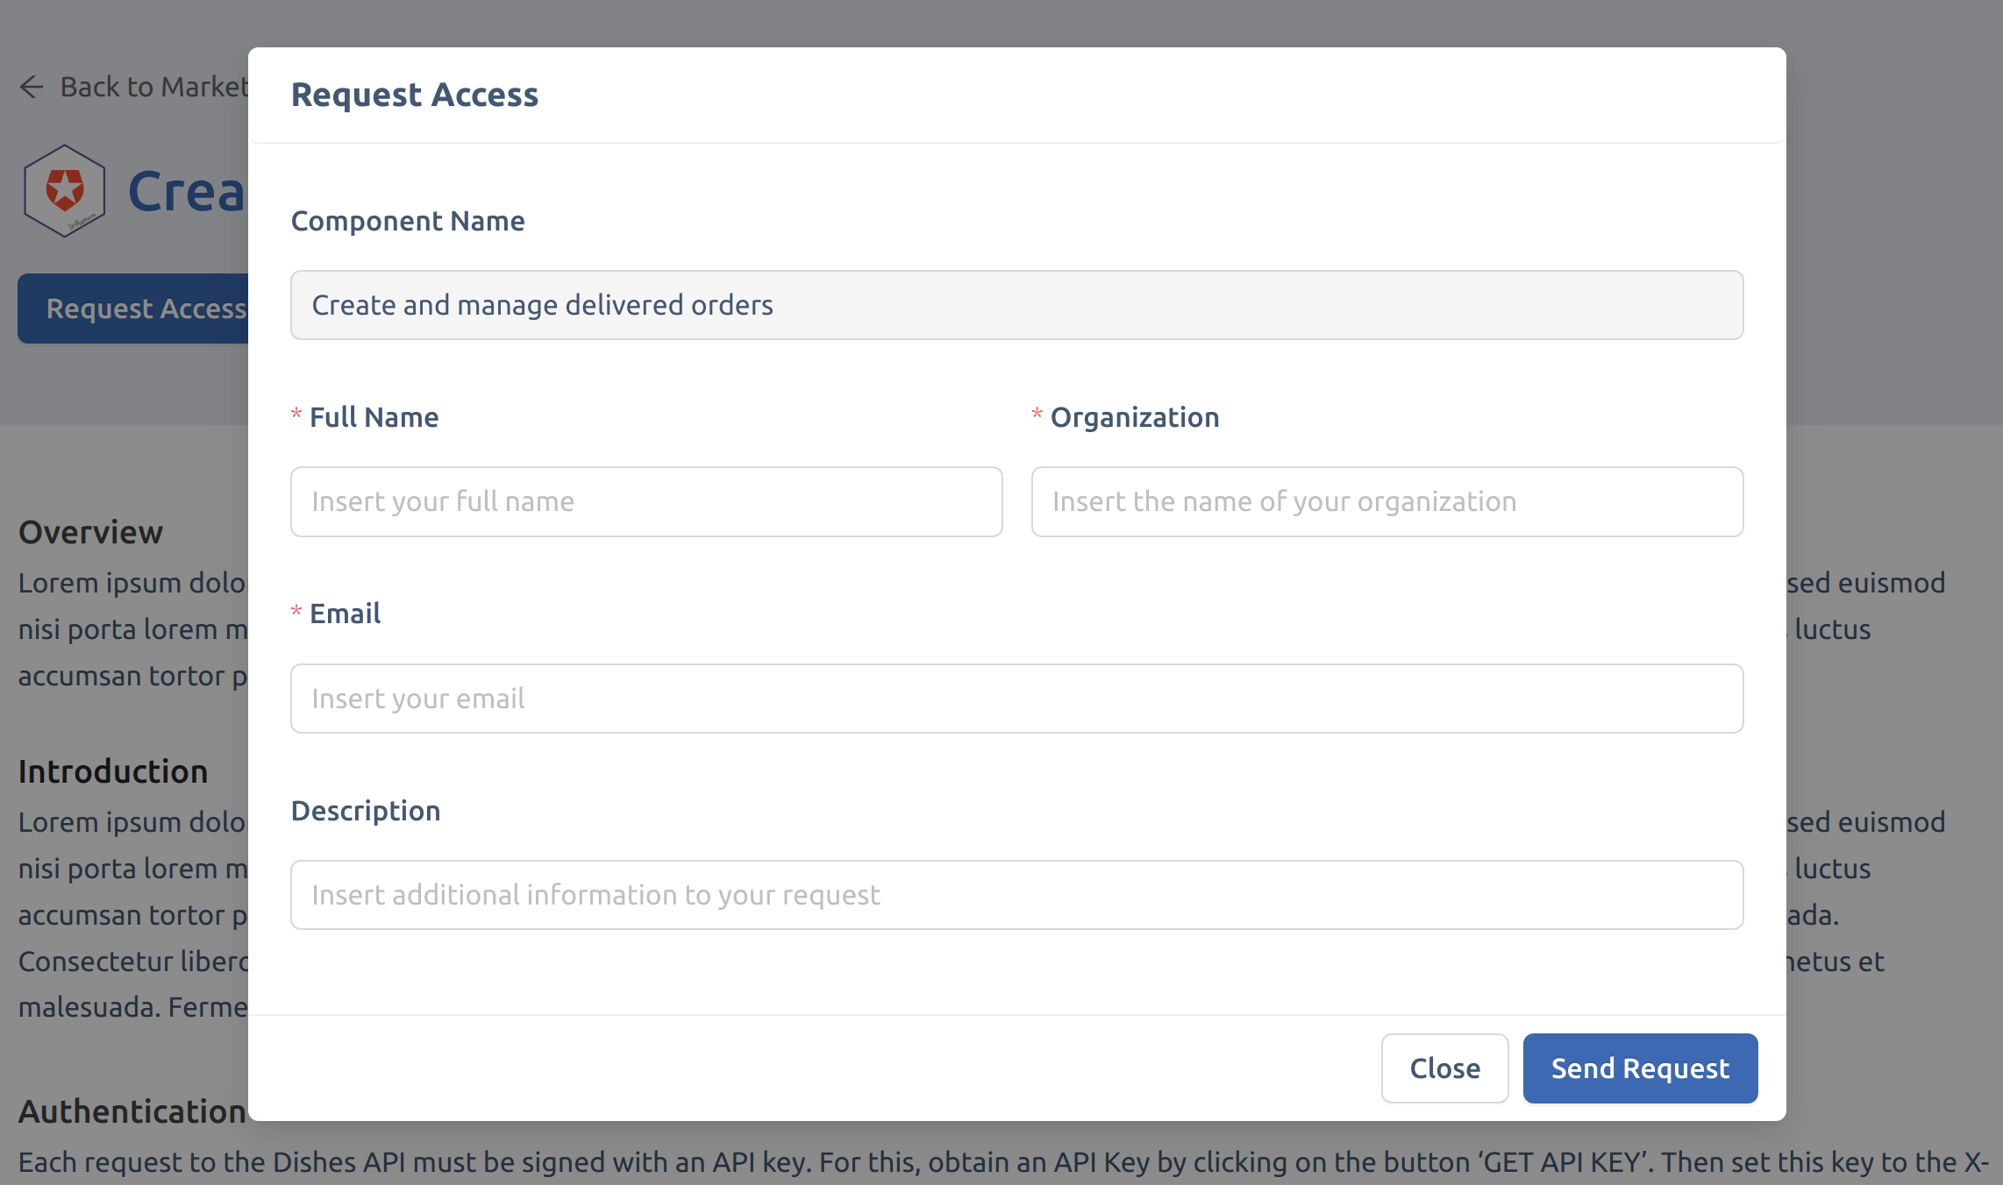This screenshot has width=2003, height=1185.
Task: Click the Description text field
Action: pos(1016,895)
